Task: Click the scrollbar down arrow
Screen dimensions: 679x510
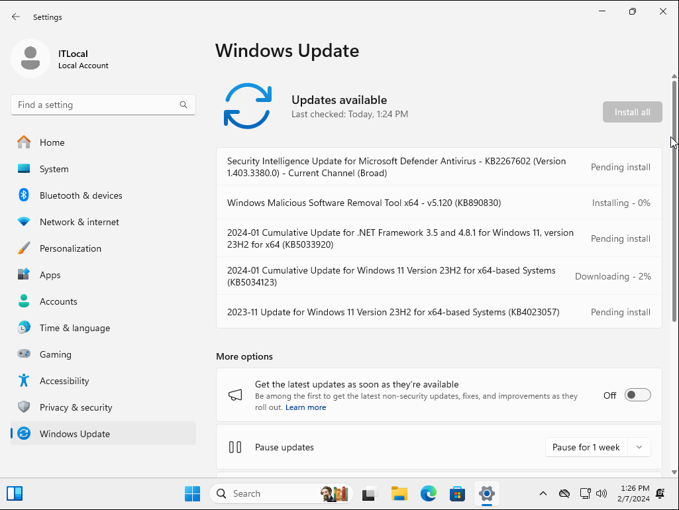Action: 674,472
